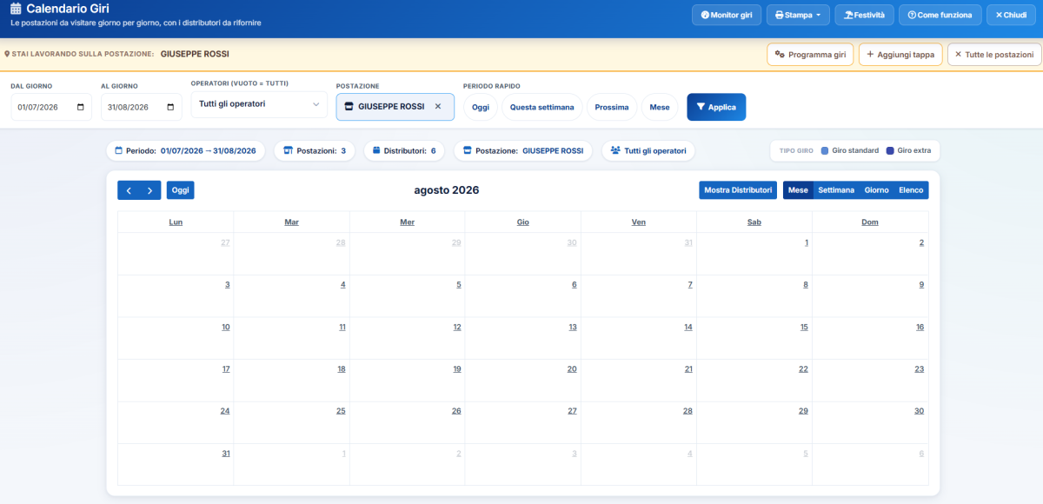This screenshot has height=504, width=1043.
Task: Click the Giro extra legend swatch
Action: pos(891,150)
